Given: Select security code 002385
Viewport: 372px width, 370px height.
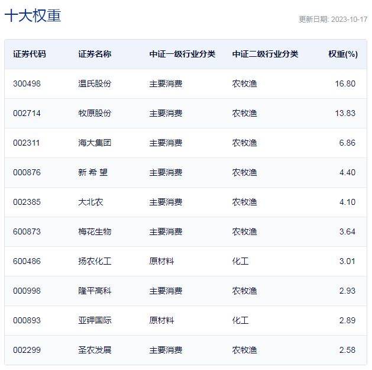Looking at the screenshot, I should (27, 202).
